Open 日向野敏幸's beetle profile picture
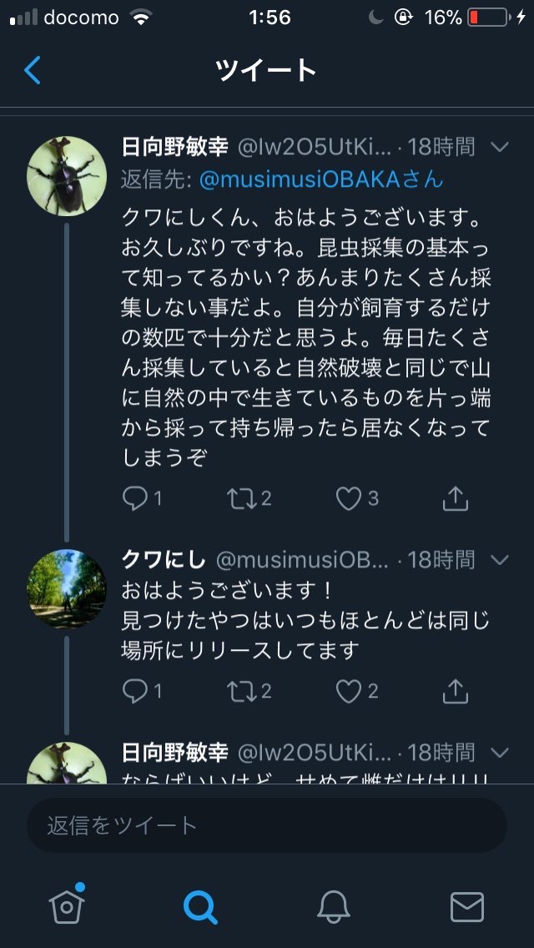Image resolution: width=534 pixels, height=948 pixels. (67, 176)
